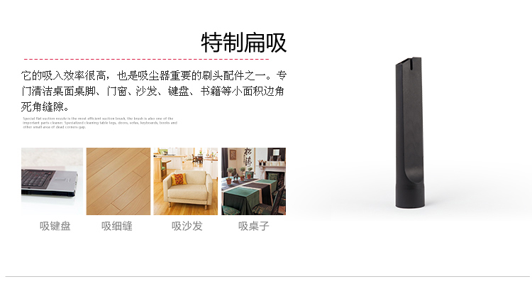Click the laptop keyboard thumbnail image
532x289 pixels.
52,181
